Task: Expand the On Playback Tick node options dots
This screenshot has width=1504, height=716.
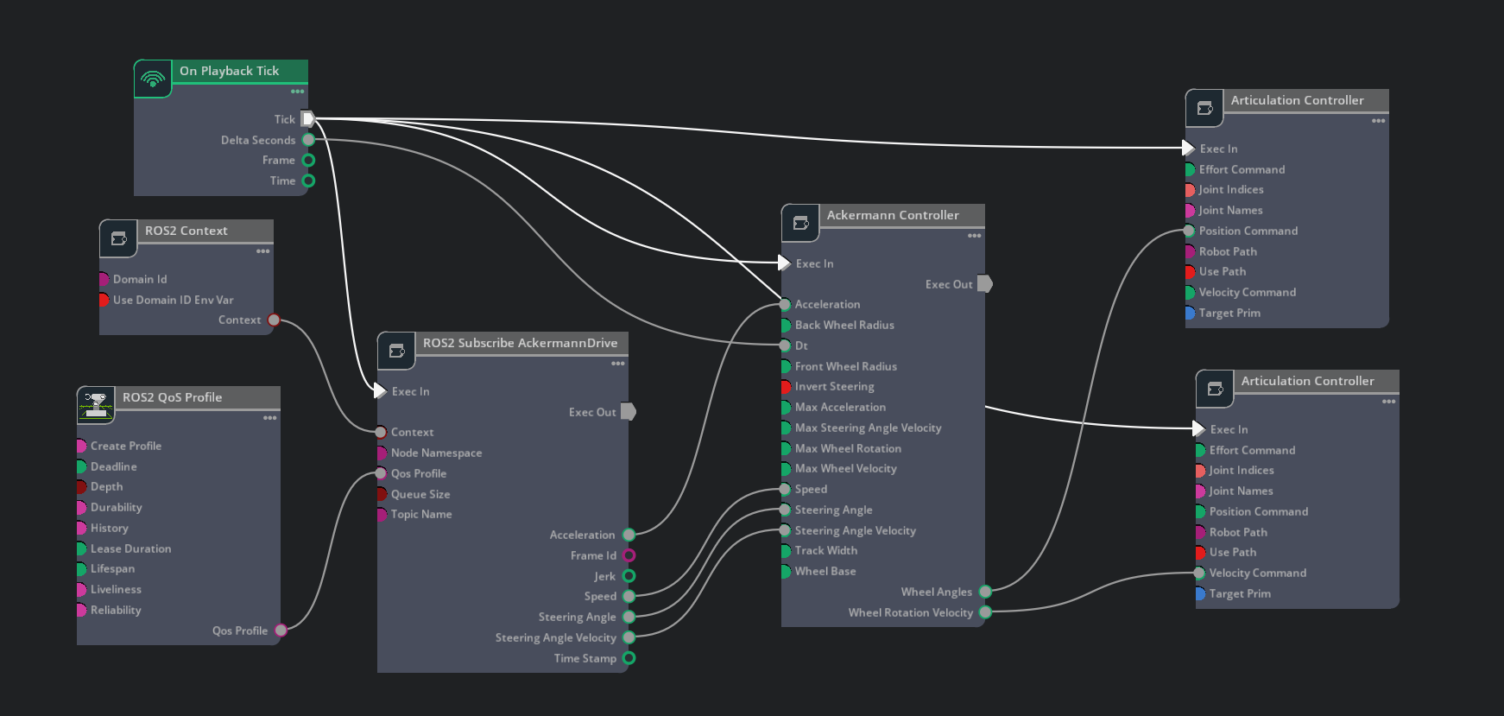Action: (x=297, y=92)
